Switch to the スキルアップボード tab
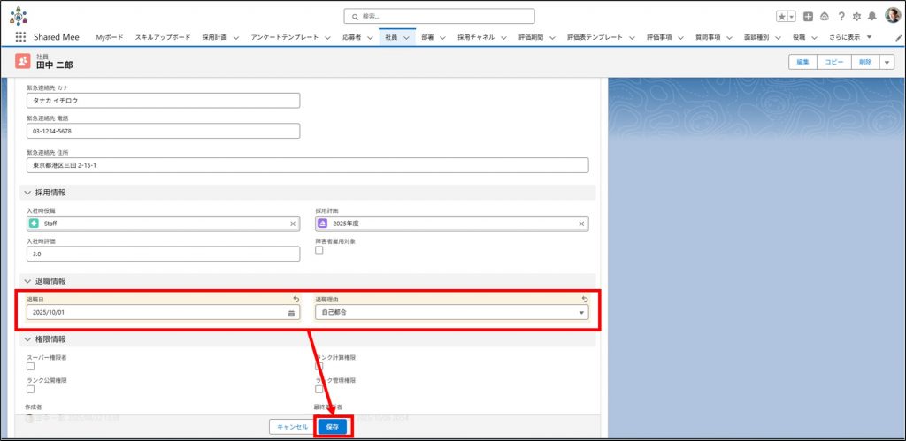906x441 pixels. [162, 37]
